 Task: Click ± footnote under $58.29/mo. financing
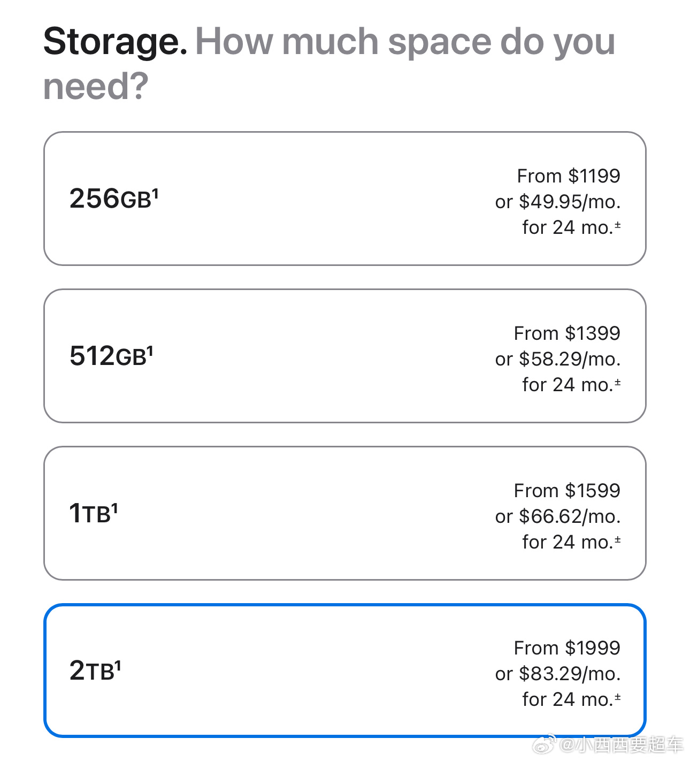point(618,383)
